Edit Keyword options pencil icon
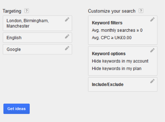 click(152, 50)
